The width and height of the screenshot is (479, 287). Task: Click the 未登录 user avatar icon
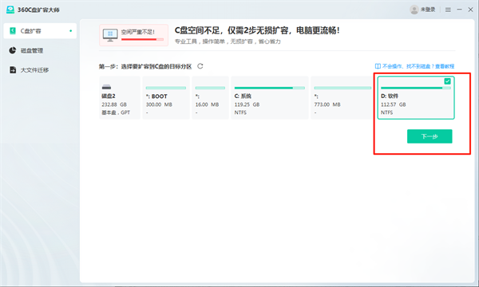414,10
